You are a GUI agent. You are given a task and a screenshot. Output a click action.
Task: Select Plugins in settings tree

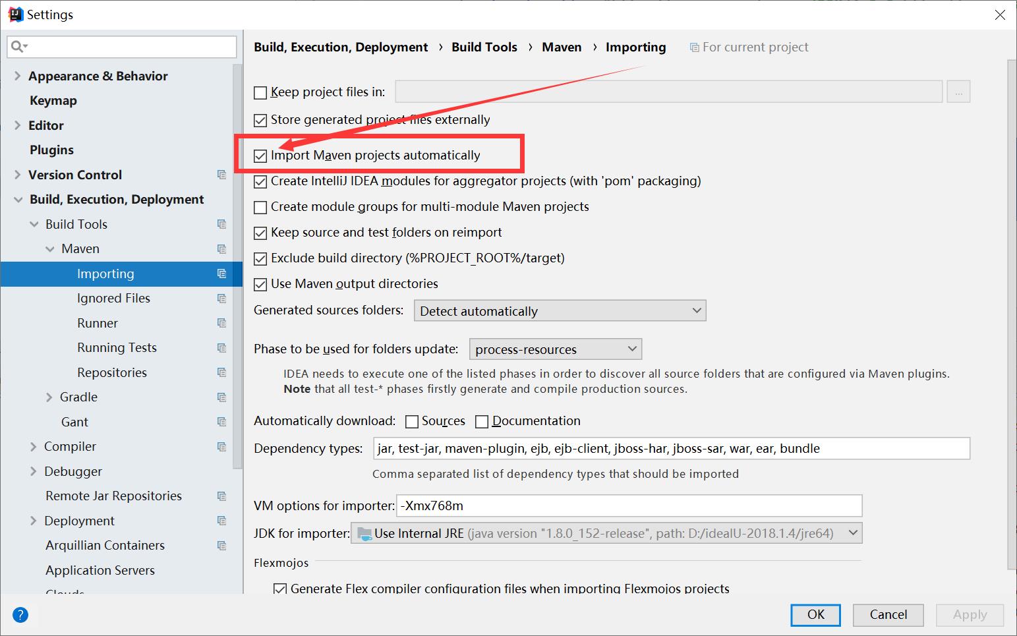point(51,150)
